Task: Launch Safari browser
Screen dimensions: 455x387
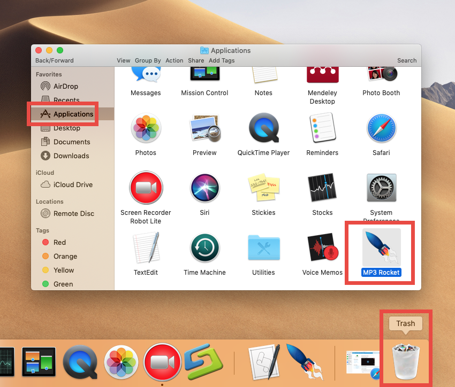Action: tap(381, 128)
